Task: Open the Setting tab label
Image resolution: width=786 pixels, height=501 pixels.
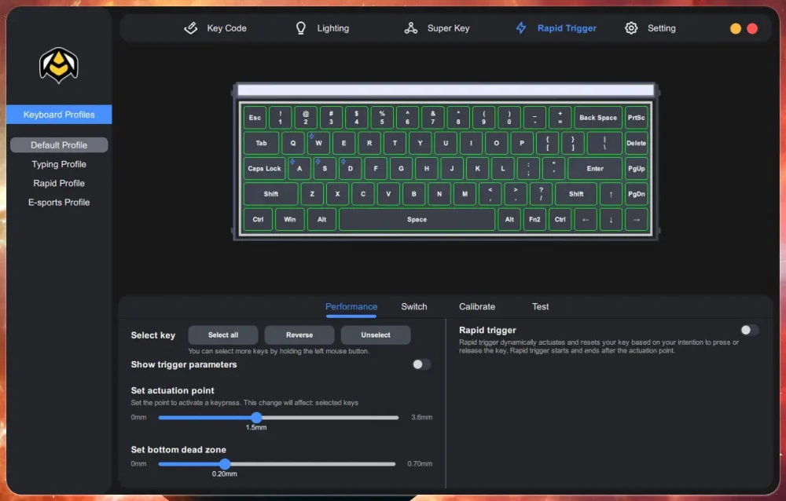Action: [x=661, y=28]
